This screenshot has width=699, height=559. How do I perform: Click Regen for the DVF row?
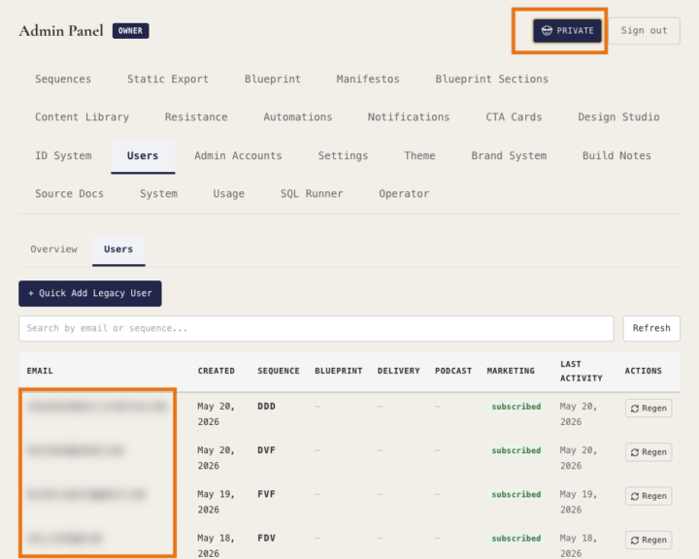(x=649, y=452)
